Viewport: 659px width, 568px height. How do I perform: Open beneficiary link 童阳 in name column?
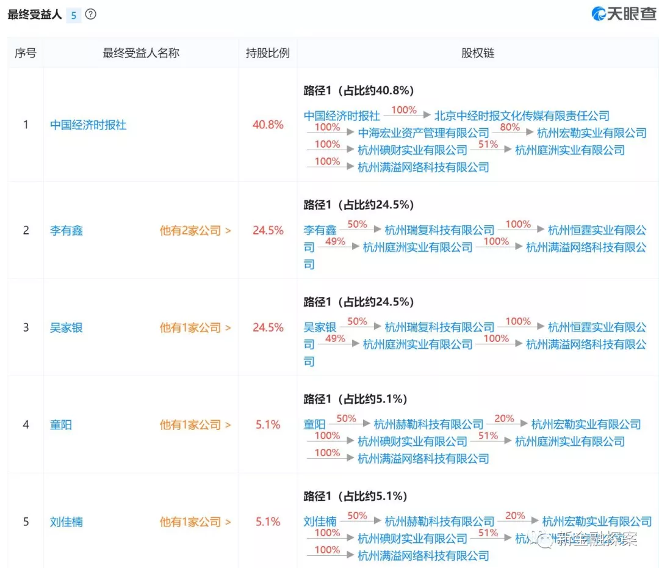(x=60, y=425)
